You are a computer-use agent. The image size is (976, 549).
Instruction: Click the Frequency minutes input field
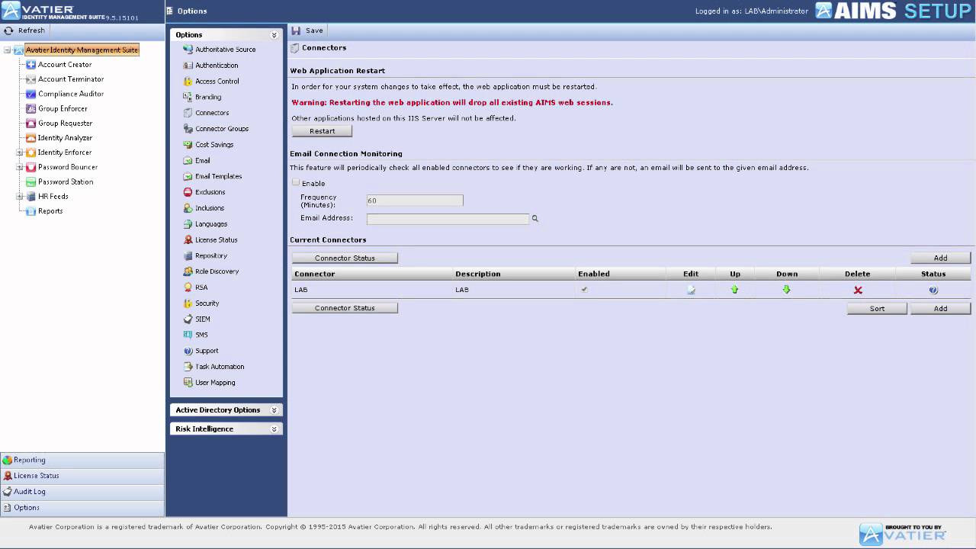(x=415, y=201)
